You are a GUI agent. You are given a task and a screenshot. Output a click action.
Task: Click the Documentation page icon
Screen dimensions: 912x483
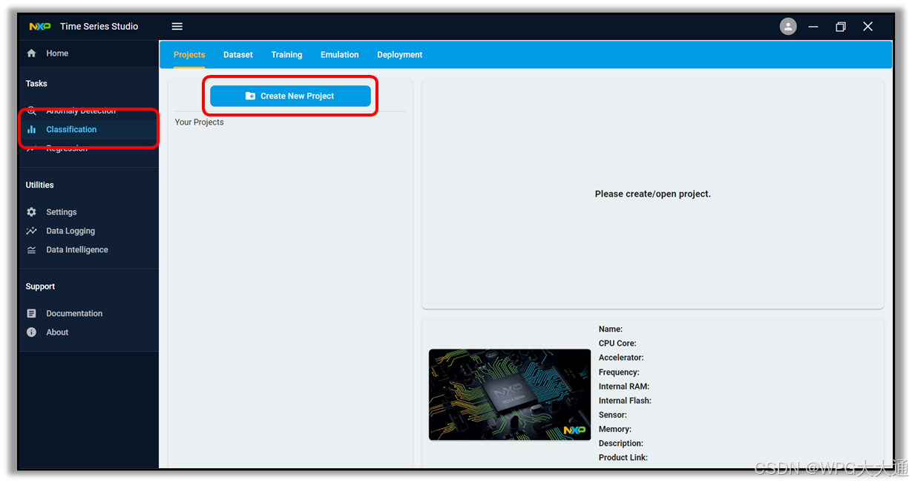point(31,314)
